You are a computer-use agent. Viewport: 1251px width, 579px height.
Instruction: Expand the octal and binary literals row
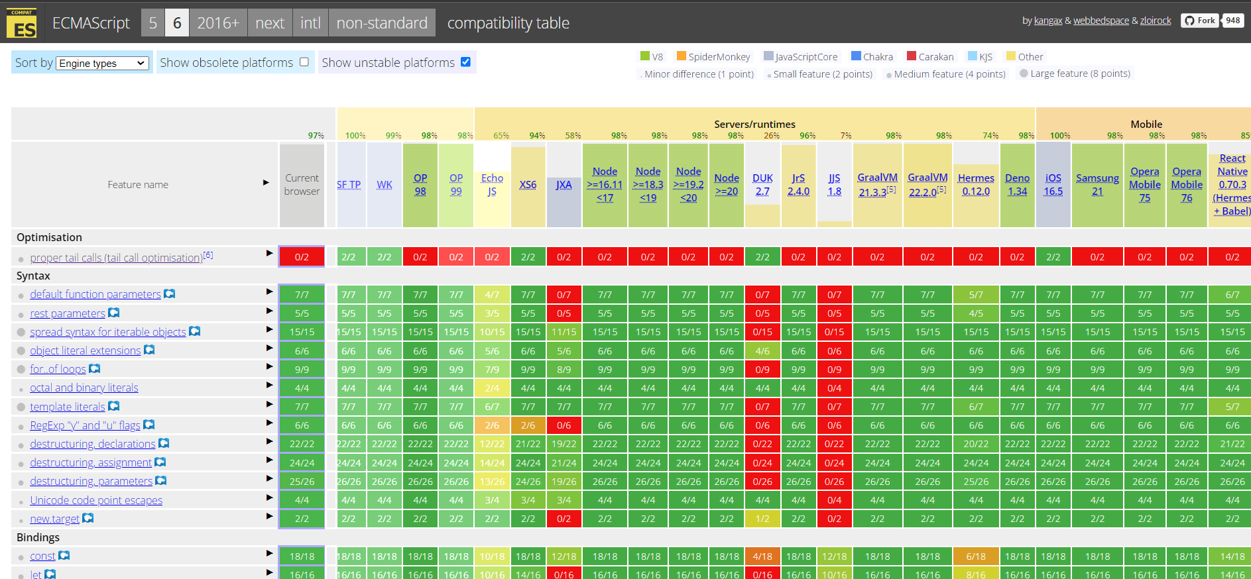269,385
